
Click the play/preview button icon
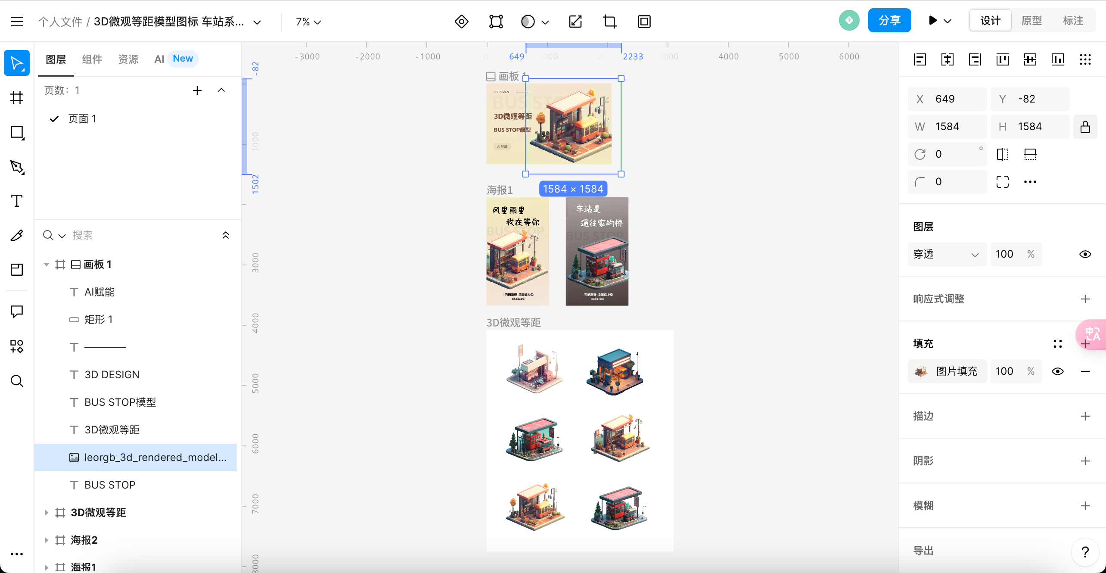pos(933,21)
